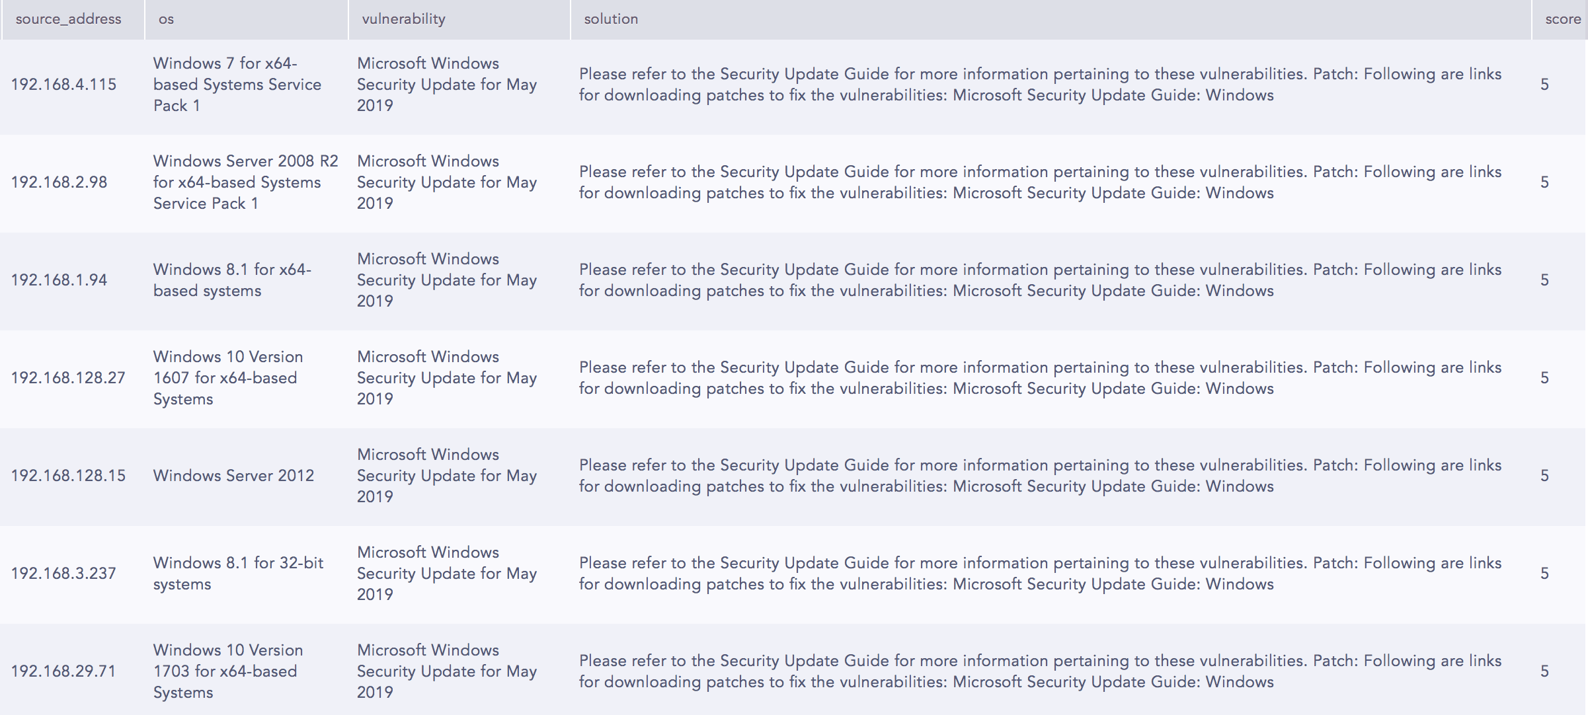The height and width of the screenshot is (715, 1588).
Task: Click the os column header
Action: (166, 19)
